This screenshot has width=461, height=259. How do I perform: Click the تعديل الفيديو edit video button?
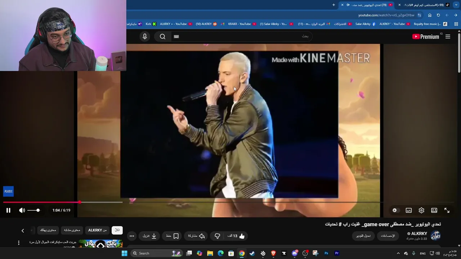(x=363, y=236)
